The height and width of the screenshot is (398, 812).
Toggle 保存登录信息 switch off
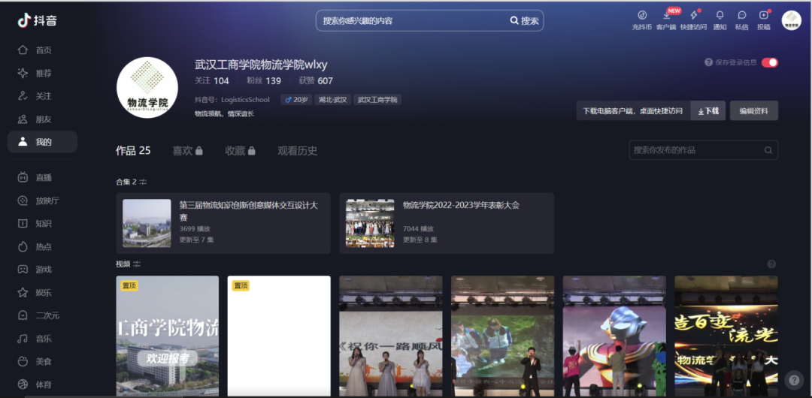[769, 62]
